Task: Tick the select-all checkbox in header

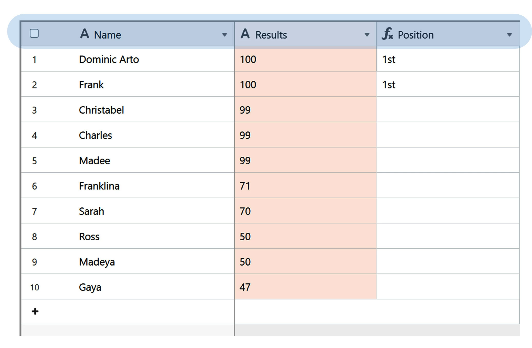Action: (34, 34)
